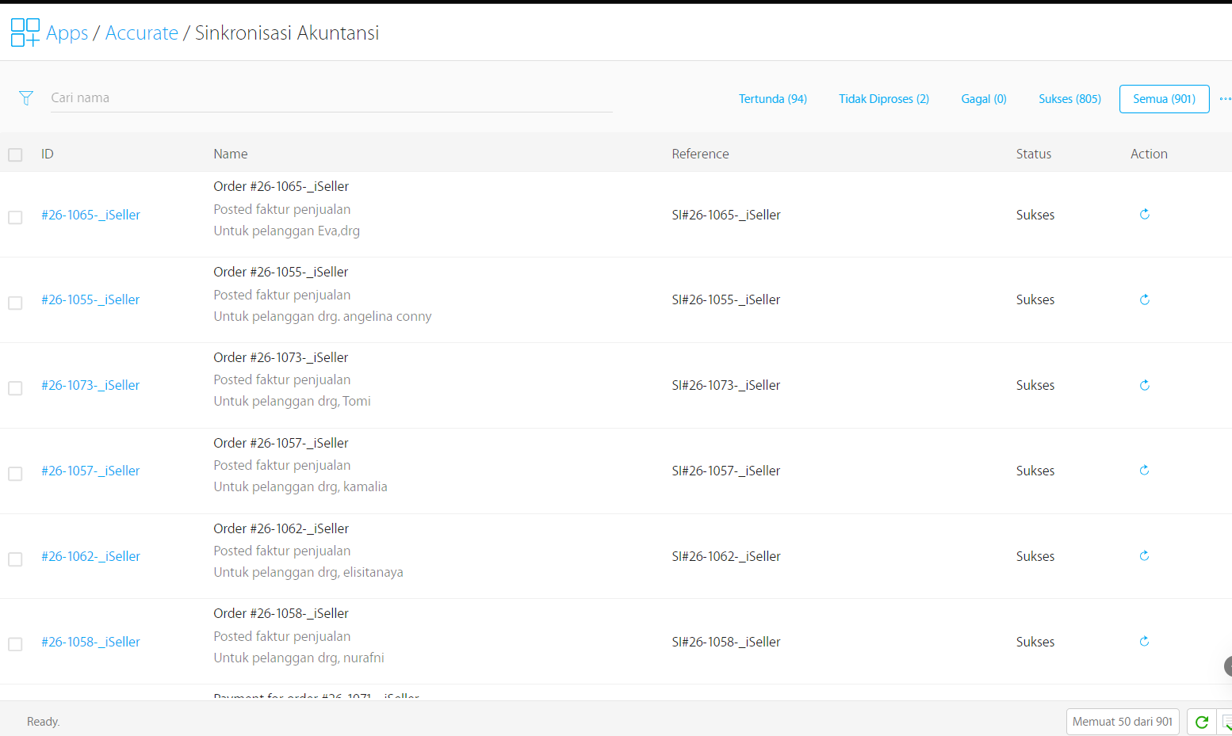Image resolution: width=1232 pixels, height=736 pixels.
Task: Tick the select-all checkbox in table header
Action: (15, 154)
